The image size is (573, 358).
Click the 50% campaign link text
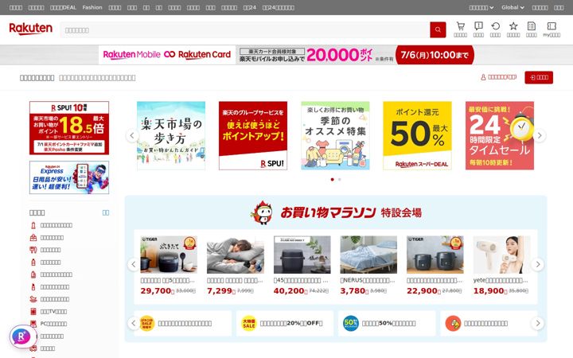(x=389, y=323)
